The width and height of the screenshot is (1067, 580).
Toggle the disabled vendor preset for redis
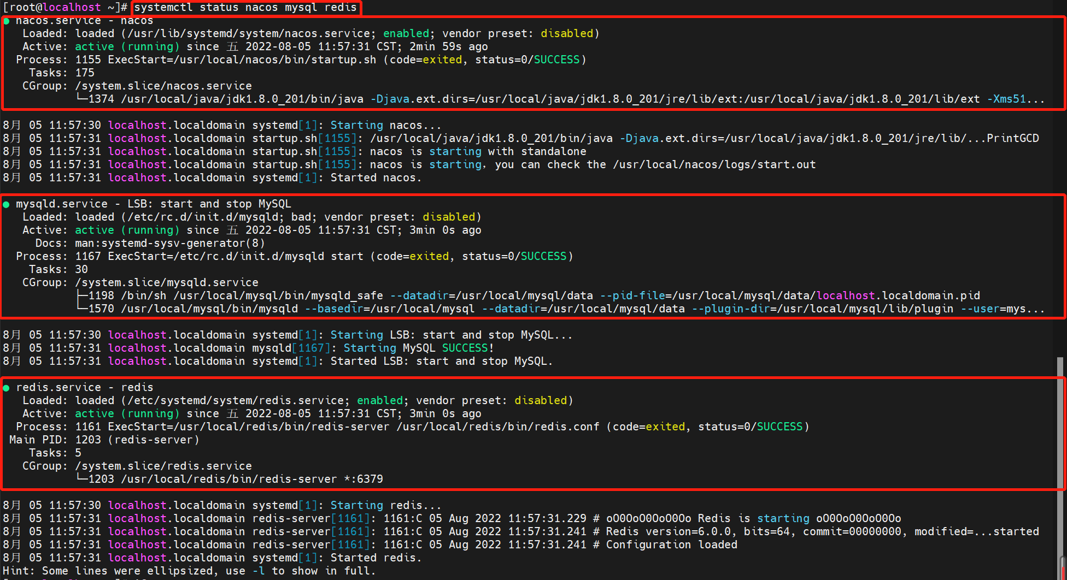pyautogui.click(x=540, y=400)
